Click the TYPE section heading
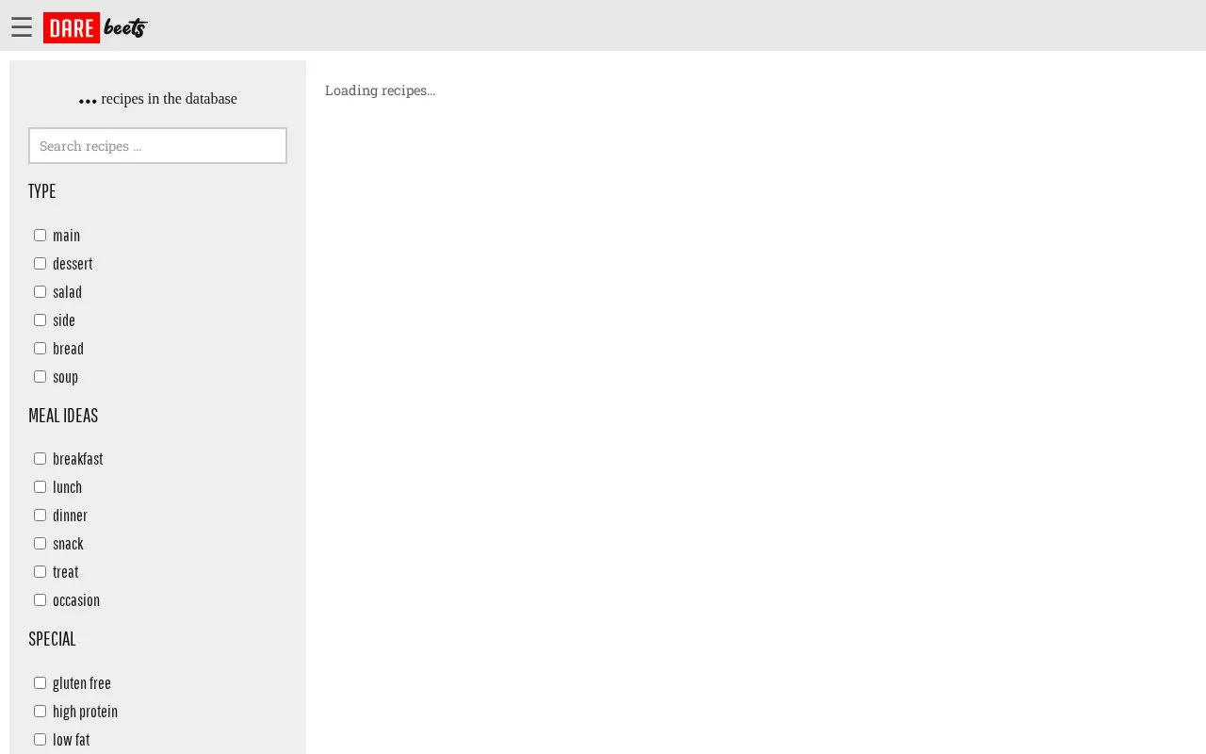Image resolution: width=1206 pixels, height=754 pixels. pos(42,191)
